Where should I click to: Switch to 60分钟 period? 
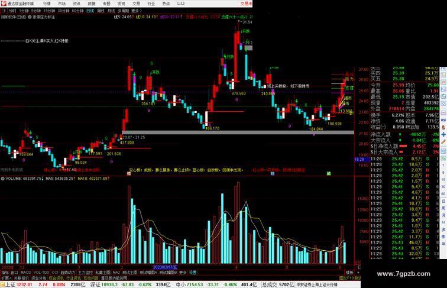(x=77, y=11)
